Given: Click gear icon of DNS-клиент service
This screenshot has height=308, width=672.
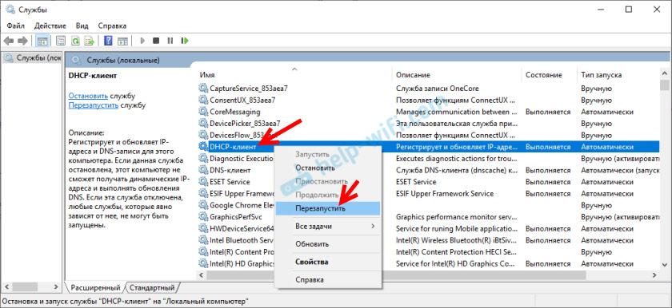Looking at the screenshot, I should 202,170.
